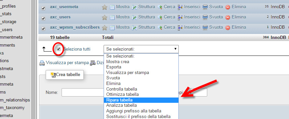This screenshot has height=119, width=289.
Task: Click Inserisci icon in axc_users row
Action: (x=180, y=18)
